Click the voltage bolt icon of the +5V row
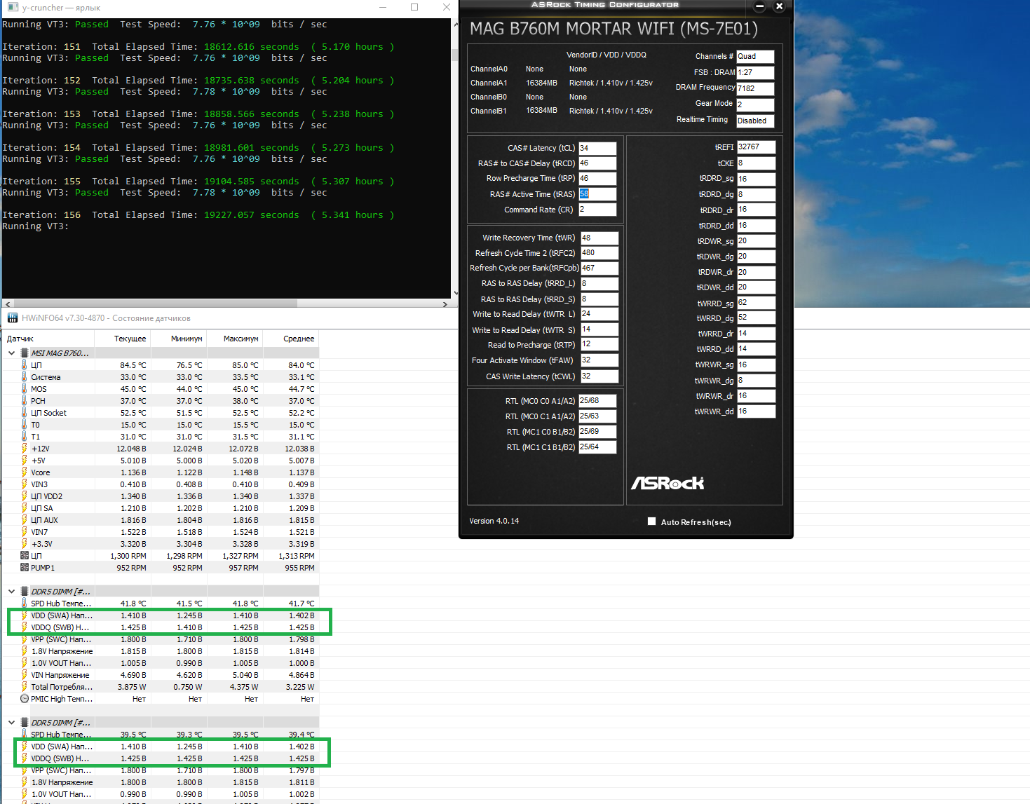This screenshot has height=804, width=1030. [x=25, y=461]
